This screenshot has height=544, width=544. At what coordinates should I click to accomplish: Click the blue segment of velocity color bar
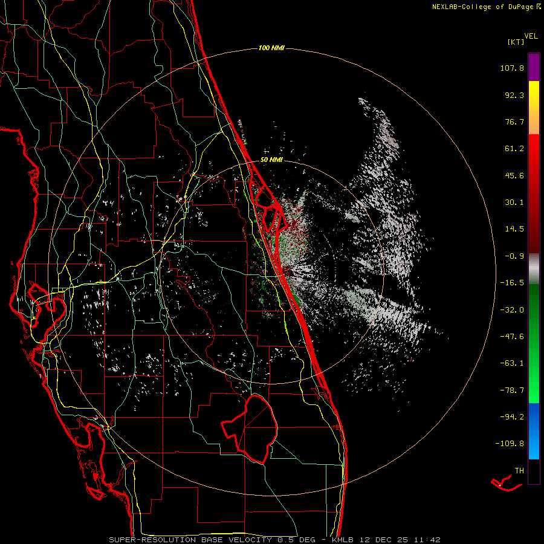click(x=534, y=431)
